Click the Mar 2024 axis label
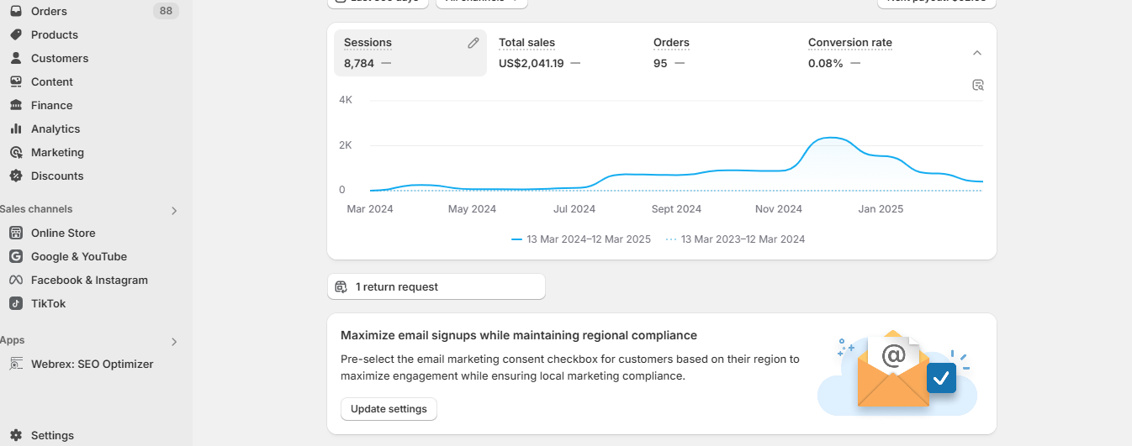The height and width of the screenshot is (446, 1132). (370, 209)
